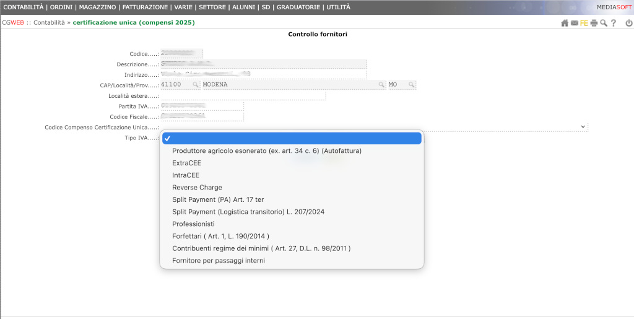Click the yellow FE electronic invoice icon
The width and height of the screenshot is (634, 319).
point(584,24)
